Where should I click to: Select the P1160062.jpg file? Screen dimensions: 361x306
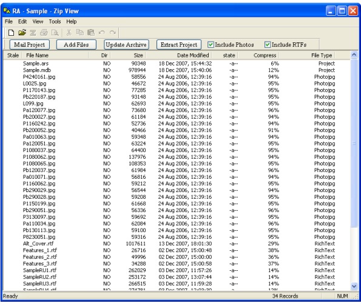[x=39, y=184]
